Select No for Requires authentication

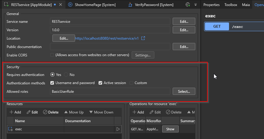pos(66,75)
